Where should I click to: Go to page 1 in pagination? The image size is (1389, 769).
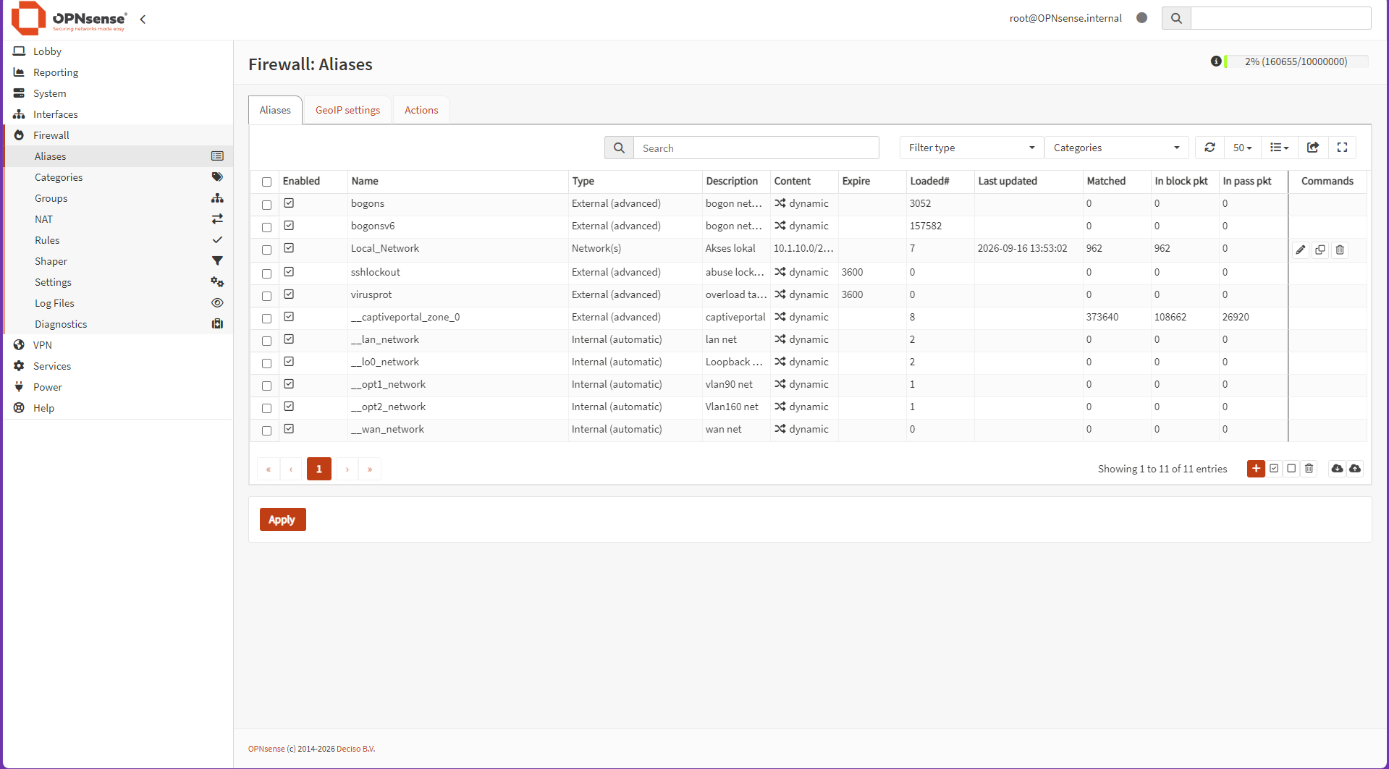coord(319,469)
